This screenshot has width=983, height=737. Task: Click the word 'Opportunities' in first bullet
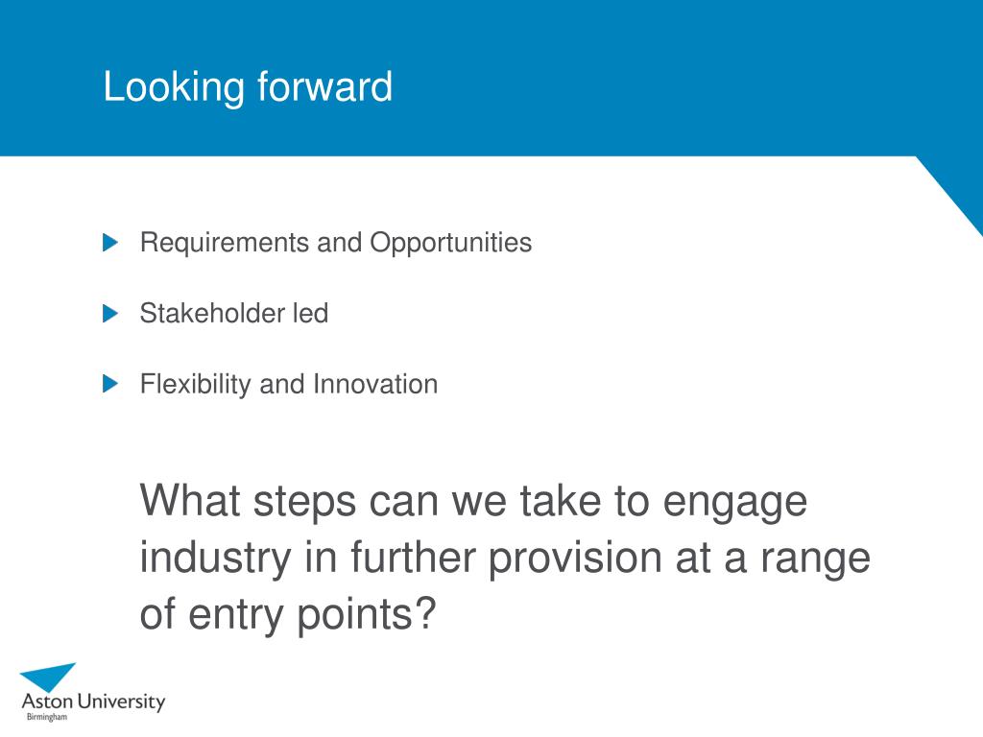(451, 243)
